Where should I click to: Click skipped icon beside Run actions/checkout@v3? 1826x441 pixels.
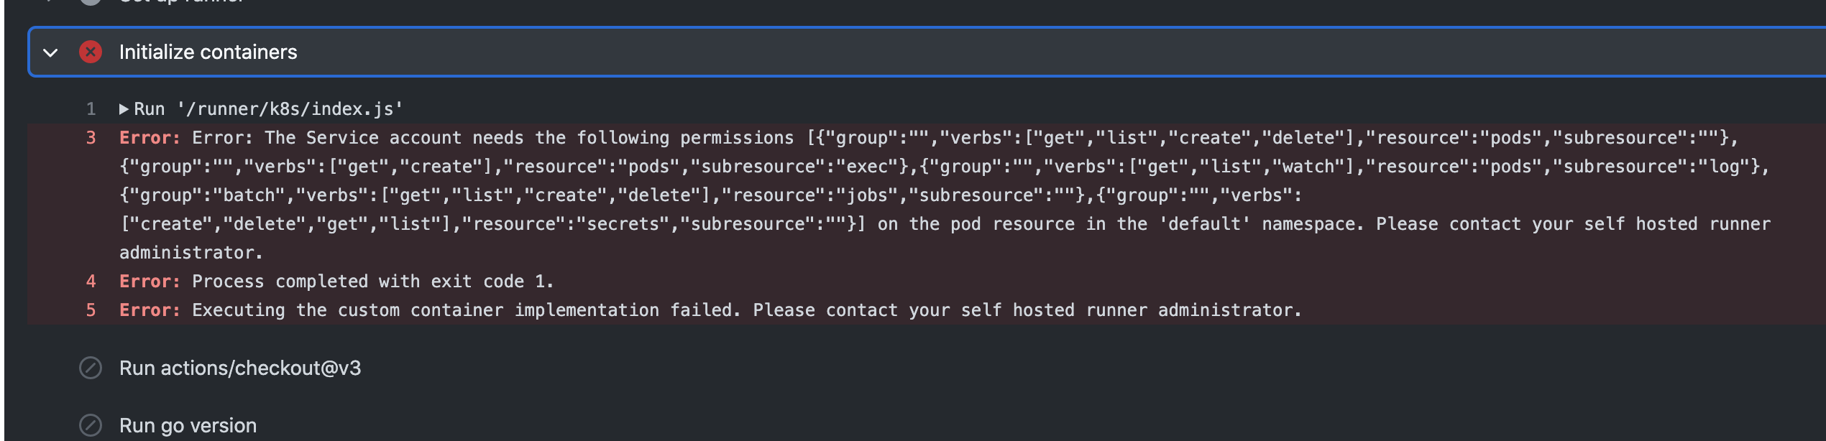coord(91,368)
